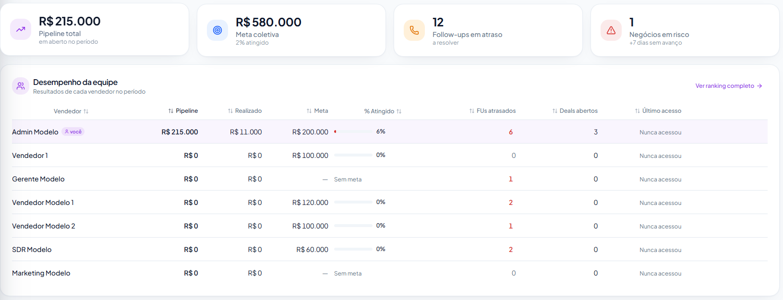Click the 12 Follow-ups em atraso number
Image resolution: width=783 pixels, height=300 pixels.
(x=438, y=22)
